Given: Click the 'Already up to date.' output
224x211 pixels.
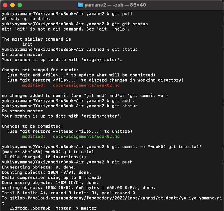Looking at the screenshot, I should point(26,19).
